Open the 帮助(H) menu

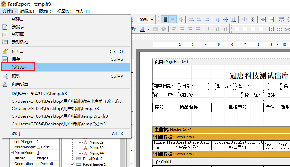click(x=83, y=11)
